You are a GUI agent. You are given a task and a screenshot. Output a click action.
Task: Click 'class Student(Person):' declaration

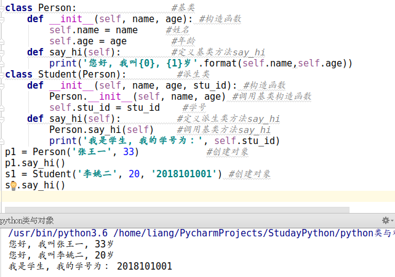pos(65,74)
